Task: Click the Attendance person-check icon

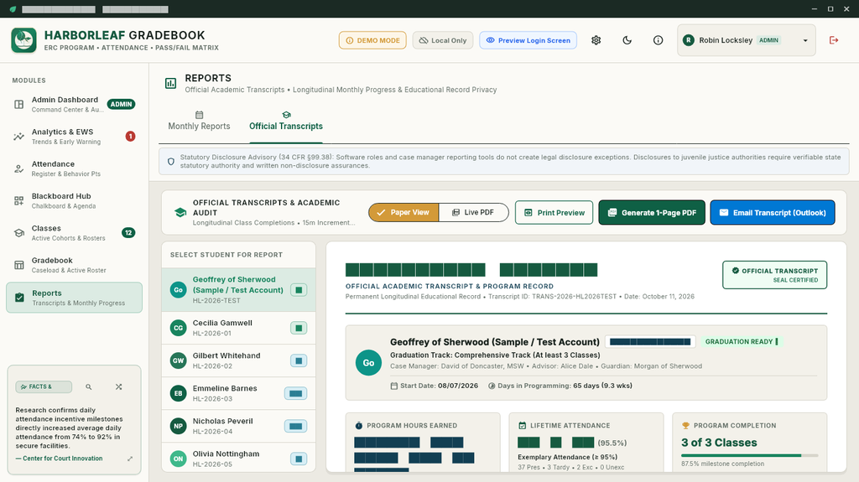Action: [18, 168]
